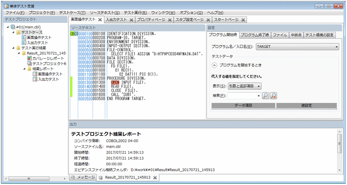This screenshot has height=185, width=347.
Task: Click the highlighted OPEN keyword in line 001300
Action: click(x=115, y=82)
